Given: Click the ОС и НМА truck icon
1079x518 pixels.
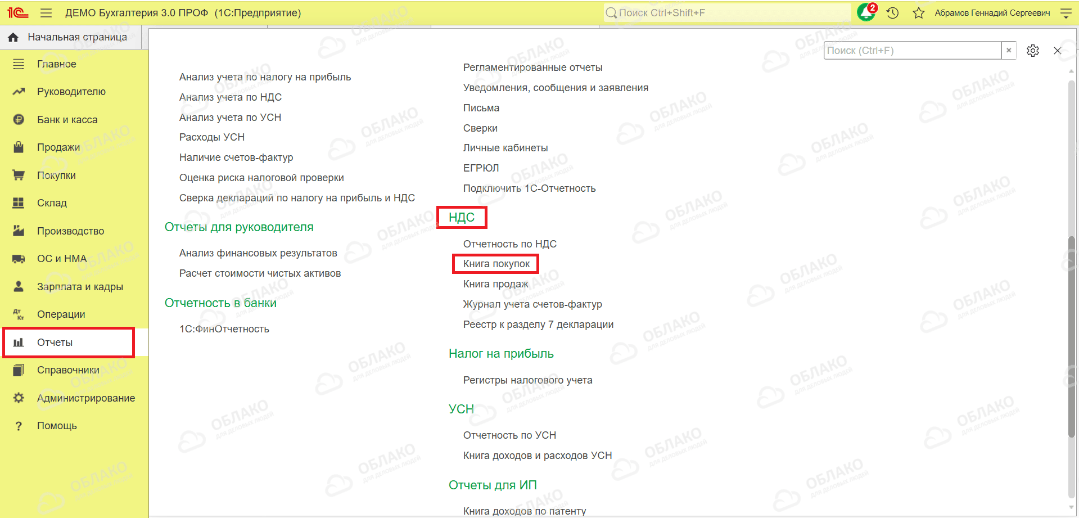Looking at the screenshot, I should click(x=19, y=259).
